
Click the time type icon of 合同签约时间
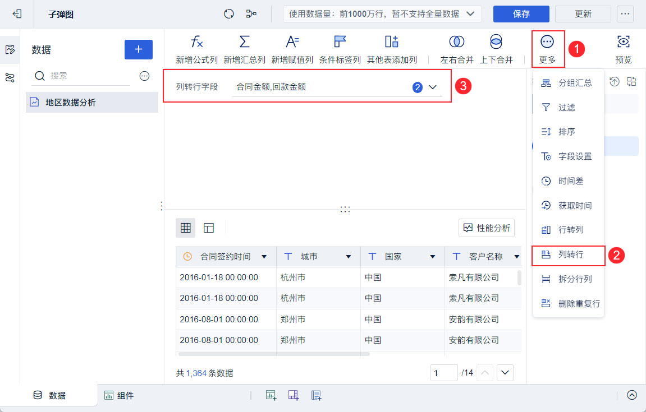point(187,256)
